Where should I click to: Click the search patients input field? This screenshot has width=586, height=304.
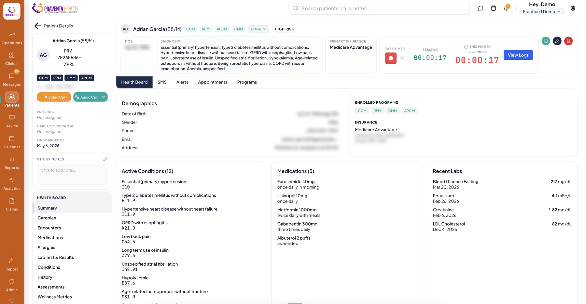(379, 8)
